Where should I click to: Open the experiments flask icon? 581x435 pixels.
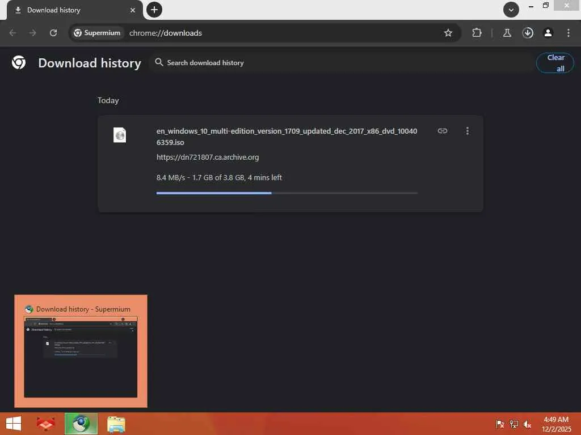click(x=507, y=33)
